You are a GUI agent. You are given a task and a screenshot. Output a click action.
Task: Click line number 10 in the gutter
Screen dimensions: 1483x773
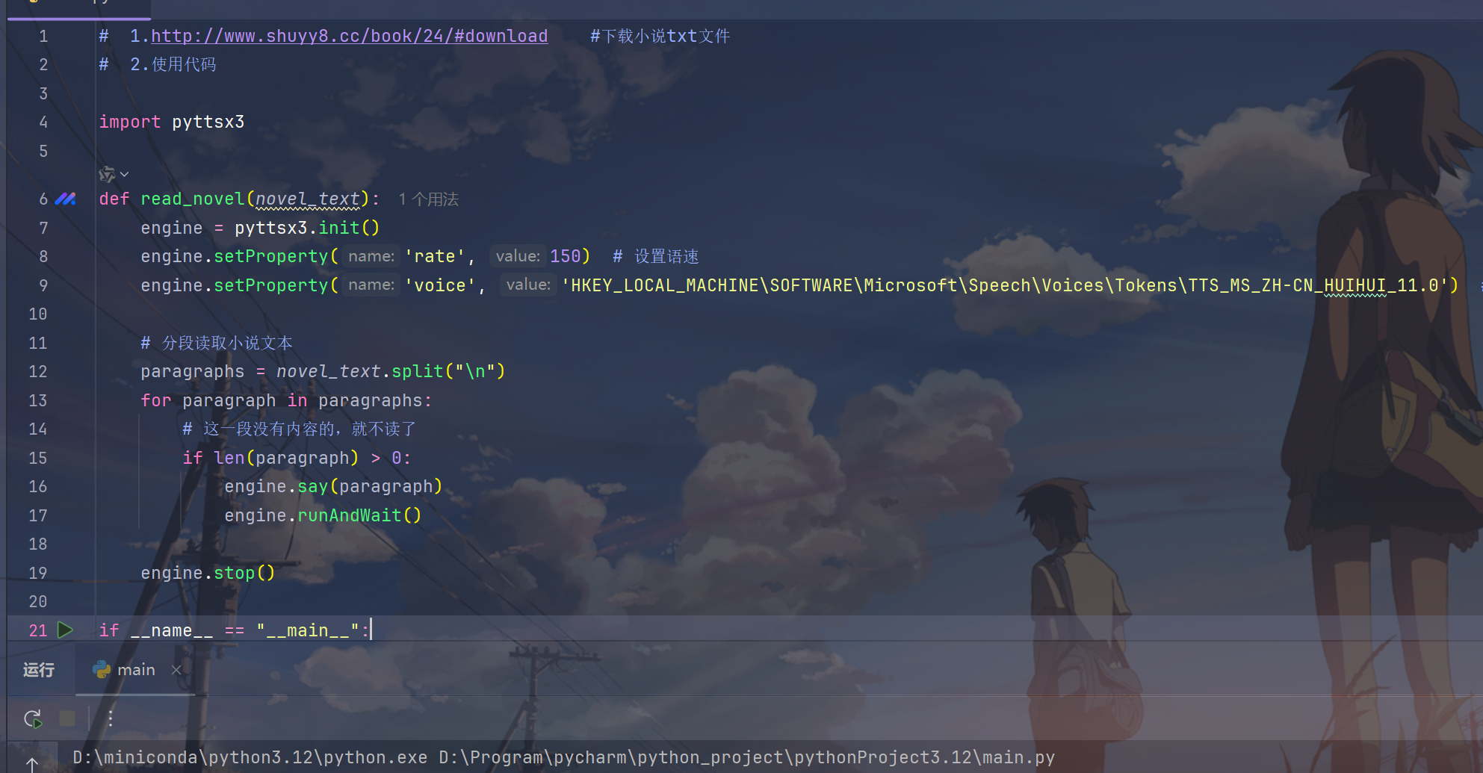[38, 314]
